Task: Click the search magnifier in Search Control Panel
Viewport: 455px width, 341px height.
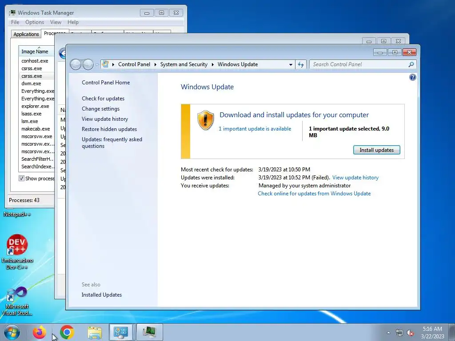Action: click(411, 64)
